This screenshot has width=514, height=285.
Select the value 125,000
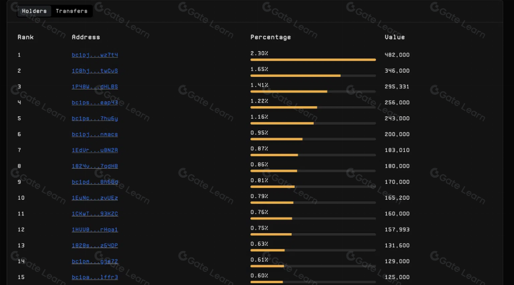tap(397, 277)
